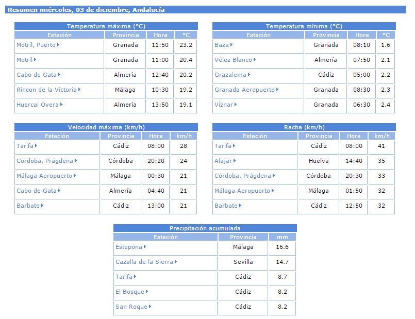Click the arrow next to Cazalla de la Sierra

pos(176,262)
